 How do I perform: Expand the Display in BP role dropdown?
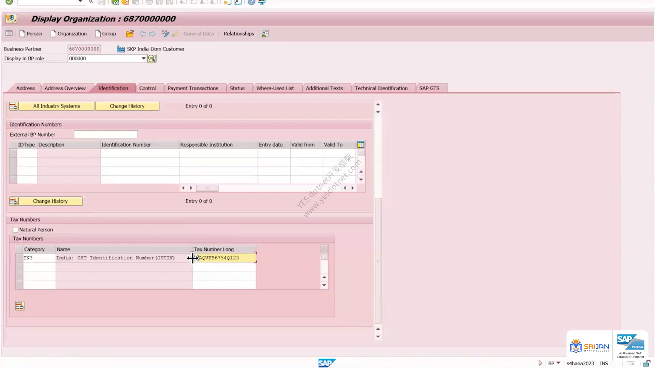pos(144,59)
